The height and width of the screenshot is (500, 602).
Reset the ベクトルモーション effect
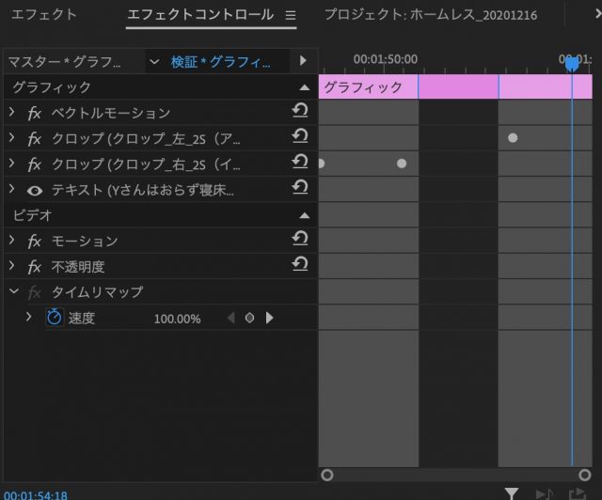tap(300, 113)
